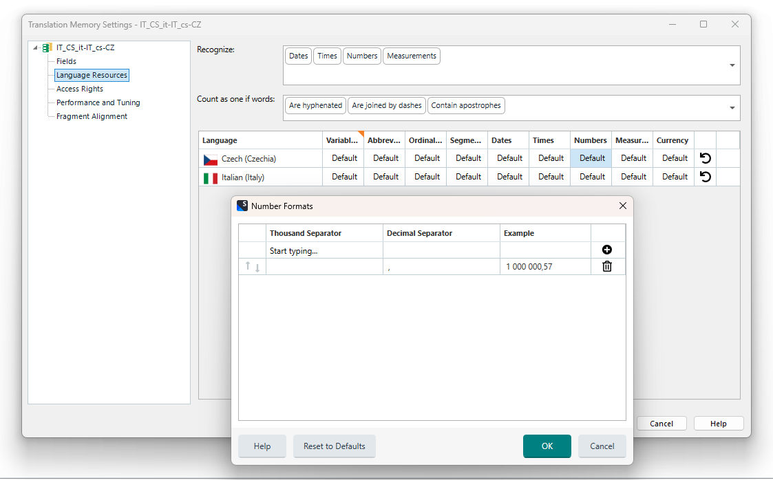This screenshot has width=773, height=480.
Task: Open Czech Numbers Default cell
Action: pos(591,158)
